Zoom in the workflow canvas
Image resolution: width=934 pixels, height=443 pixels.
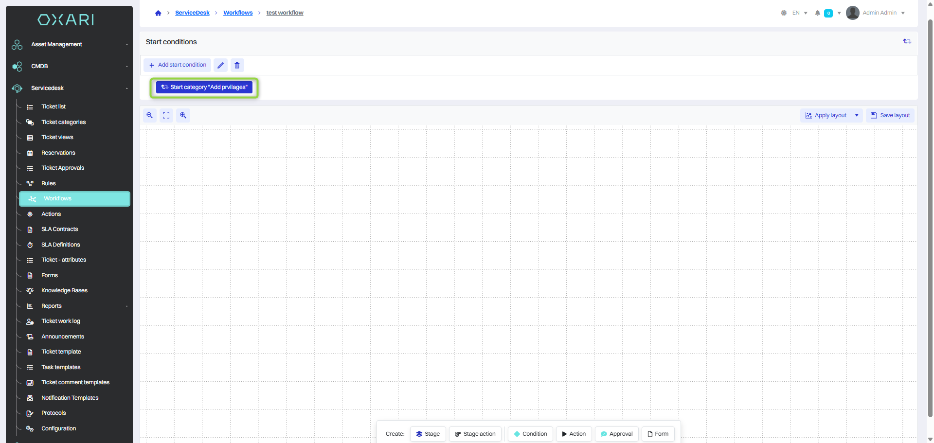[183, 116]
